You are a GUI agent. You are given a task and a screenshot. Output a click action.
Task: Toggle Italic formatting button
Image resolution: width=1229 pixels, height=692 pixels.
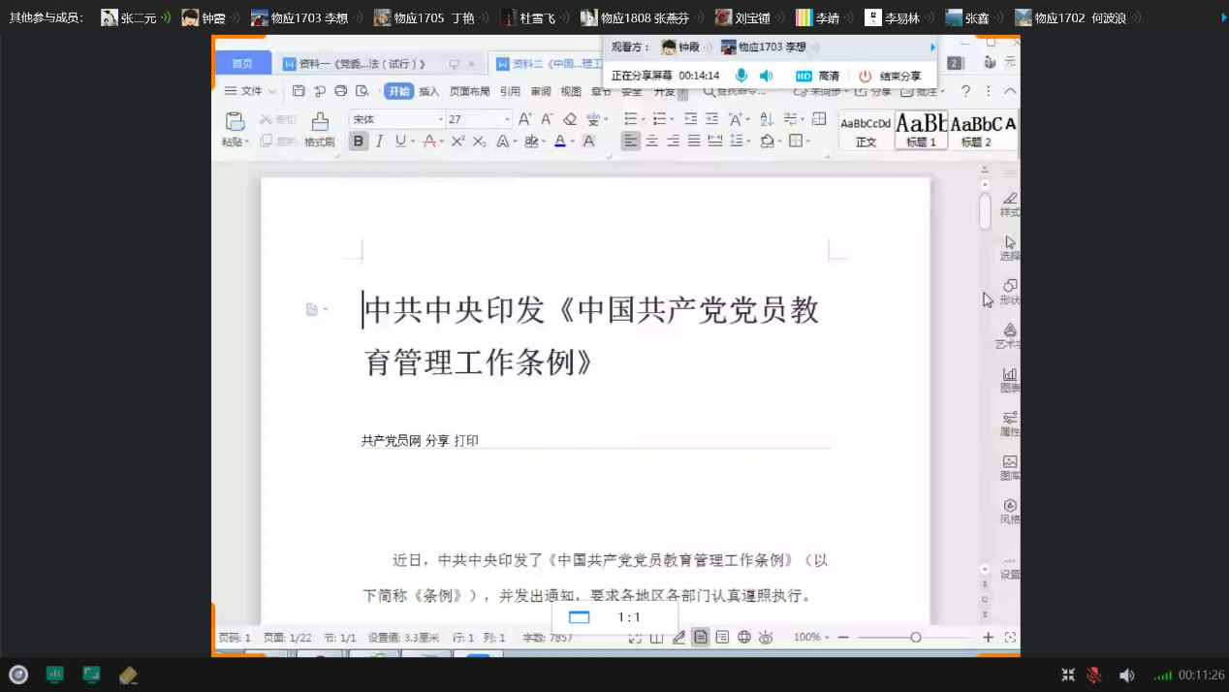379,142
